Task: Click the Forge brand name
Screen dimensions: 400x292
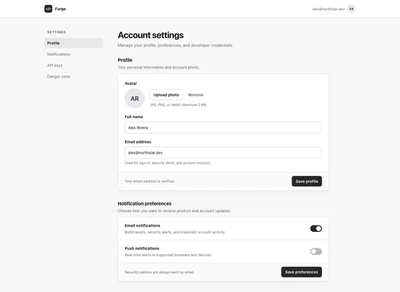Action: point(60,9)
